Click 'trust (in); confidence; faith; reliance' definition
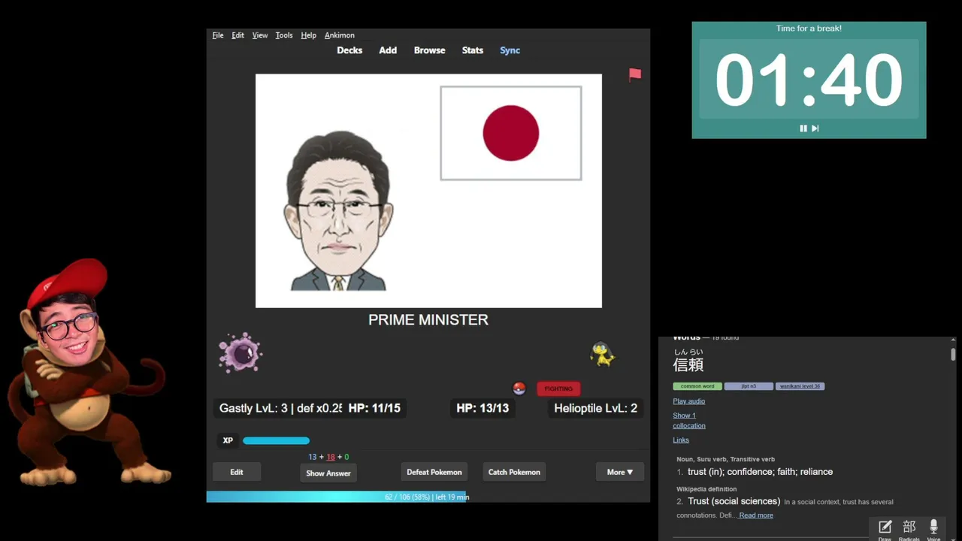962x541 pixels. (760, 472)
